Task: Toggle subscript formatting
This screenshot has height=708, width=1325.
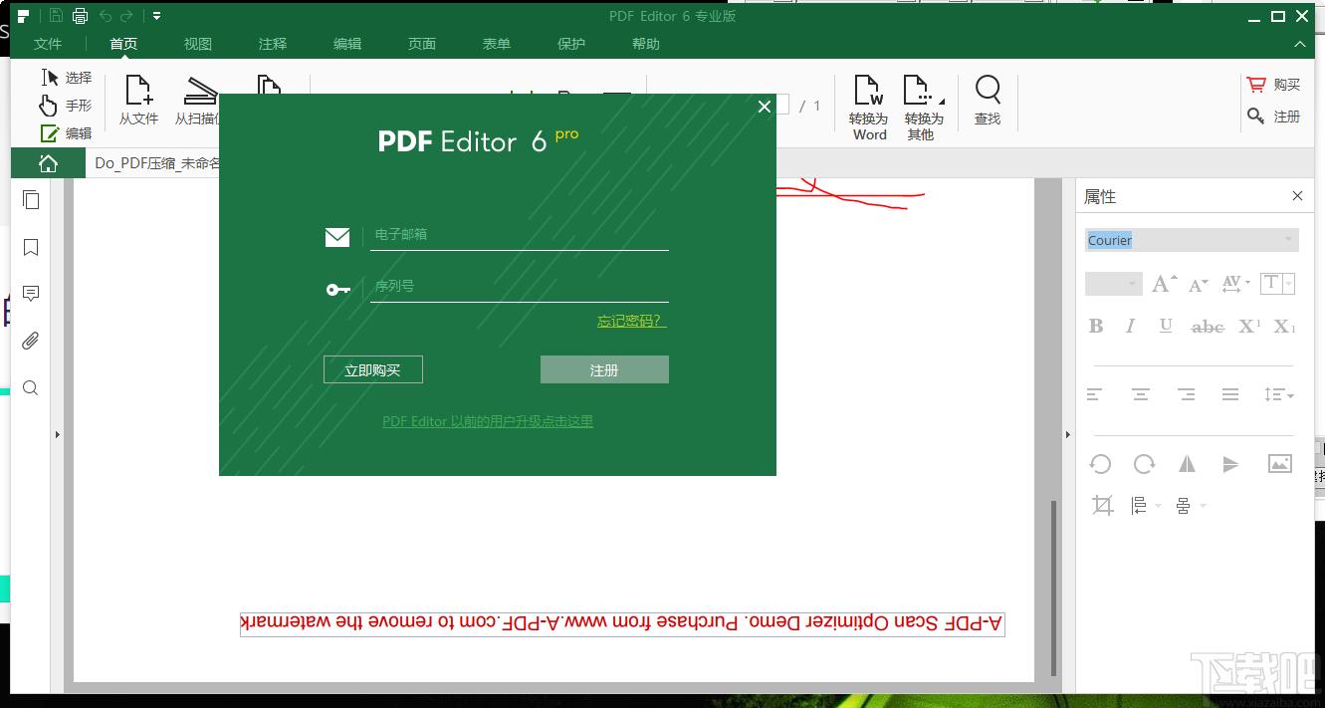Action: (1284, 326)
